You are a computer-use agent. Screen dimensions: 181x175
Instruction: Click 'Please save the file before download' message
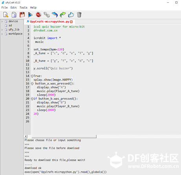click(x=52, y=148)
